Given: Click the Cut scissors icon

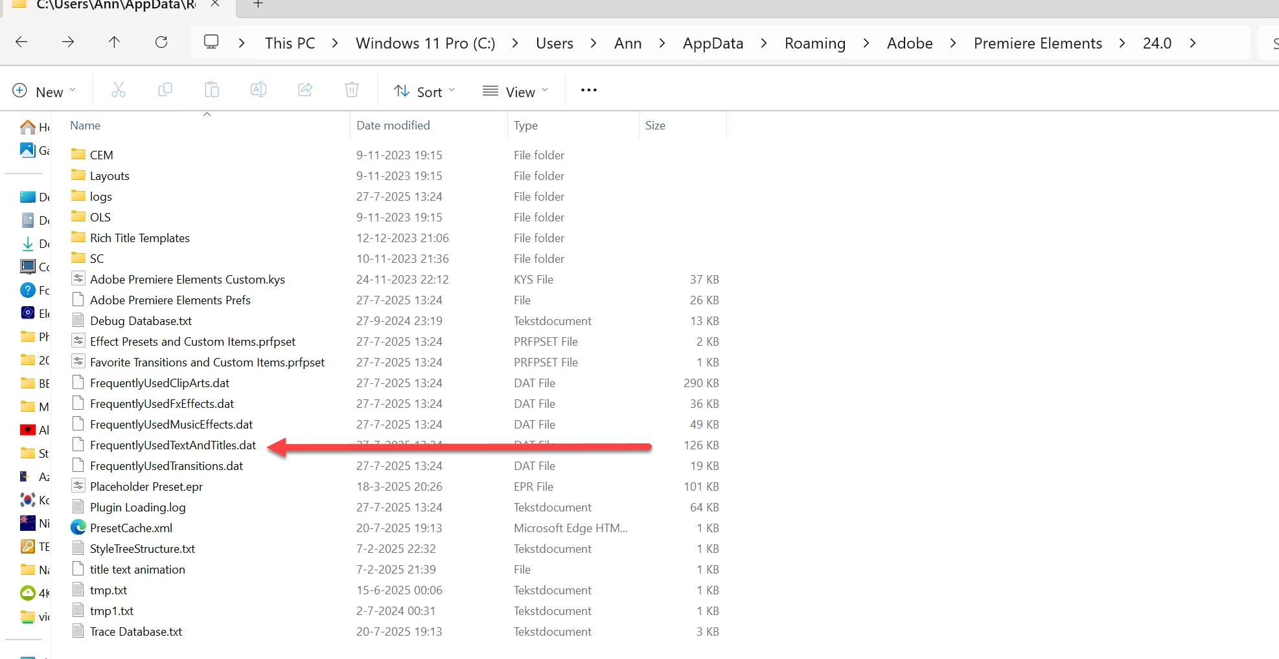Looking at the screenshot, I should point(119,90).
